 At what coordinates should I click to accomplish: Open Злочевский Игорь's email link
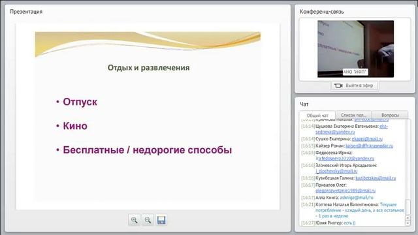[336, 171]
